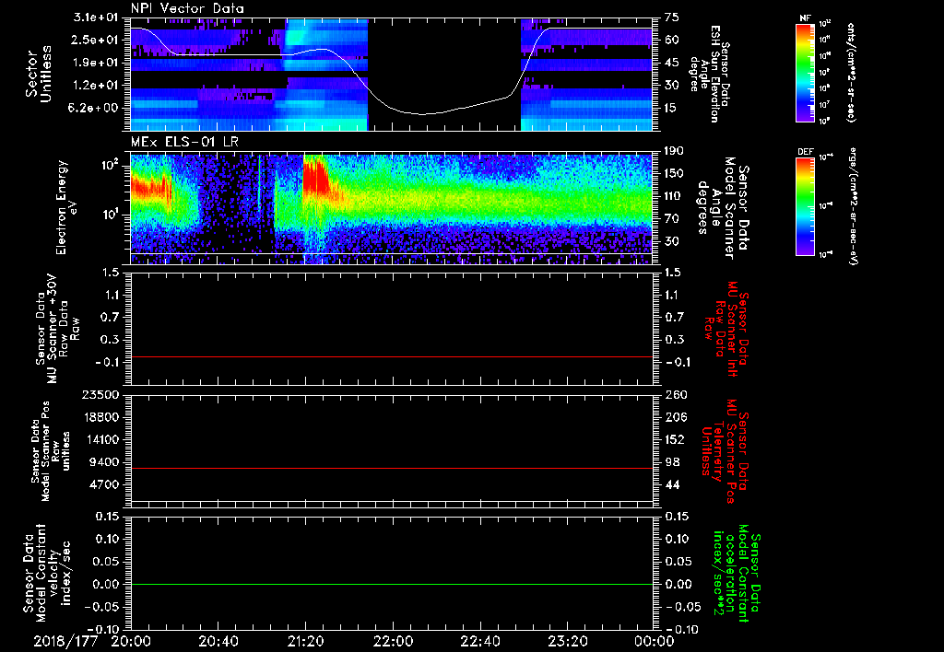Click the red 'MU Scanner Inh Raw Data' title
This screenshot has width=944, height=652.
(726, 330)
